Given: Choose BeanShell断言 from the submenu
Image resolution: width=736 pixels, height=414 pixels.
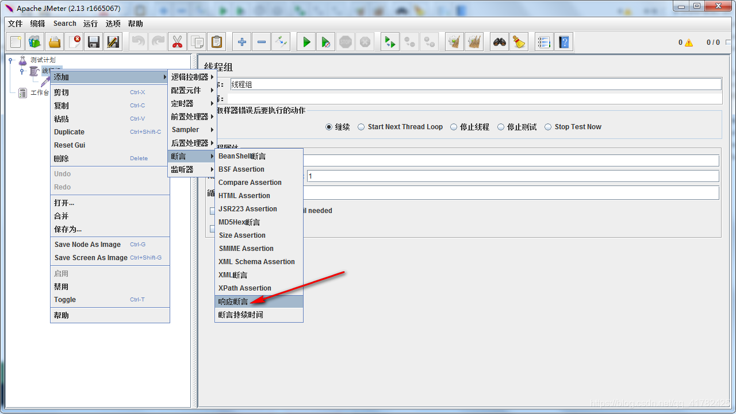Looking at the screenshot, I should tap(259, 156).
